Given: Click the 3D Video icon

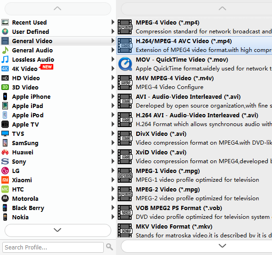Looking at the screenshot, I should tap(5, 87).
